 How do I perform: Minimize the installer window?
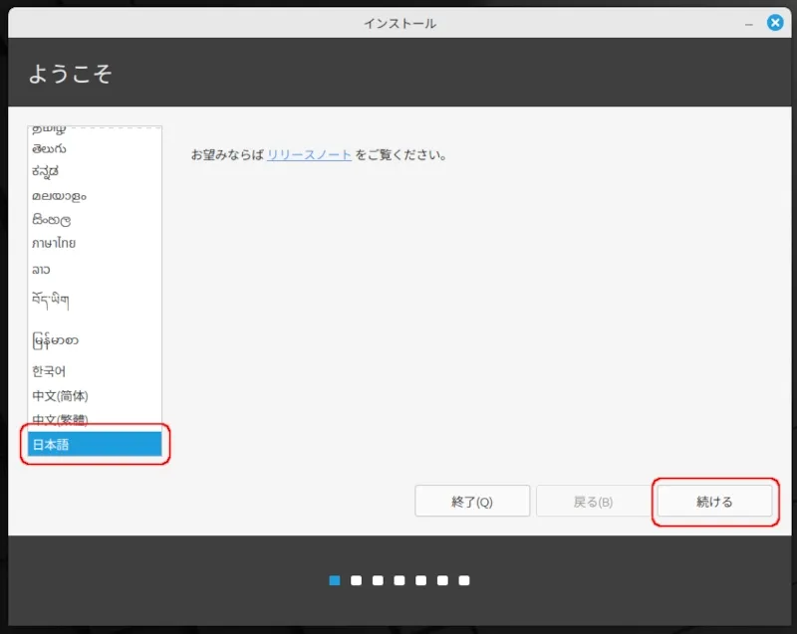point(748,23)
